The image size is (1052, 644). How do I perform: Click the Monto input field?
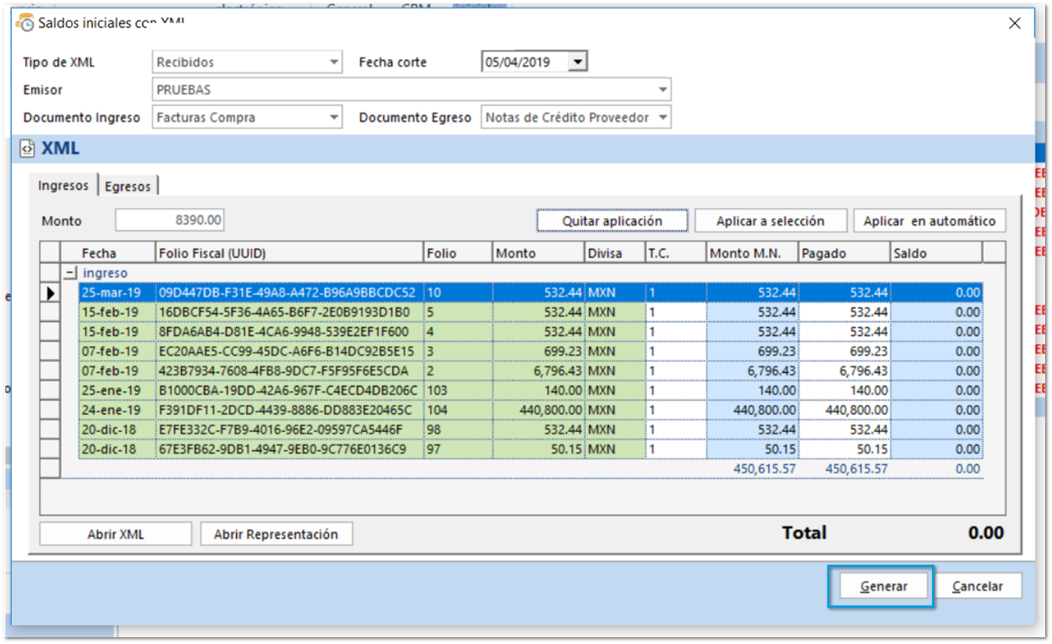point(170,220)
